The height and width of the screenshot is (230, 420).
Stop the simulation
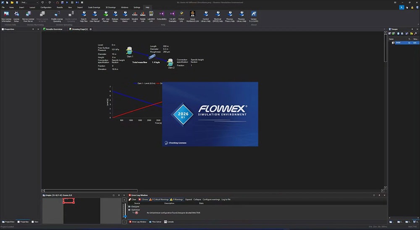(82, 3)
